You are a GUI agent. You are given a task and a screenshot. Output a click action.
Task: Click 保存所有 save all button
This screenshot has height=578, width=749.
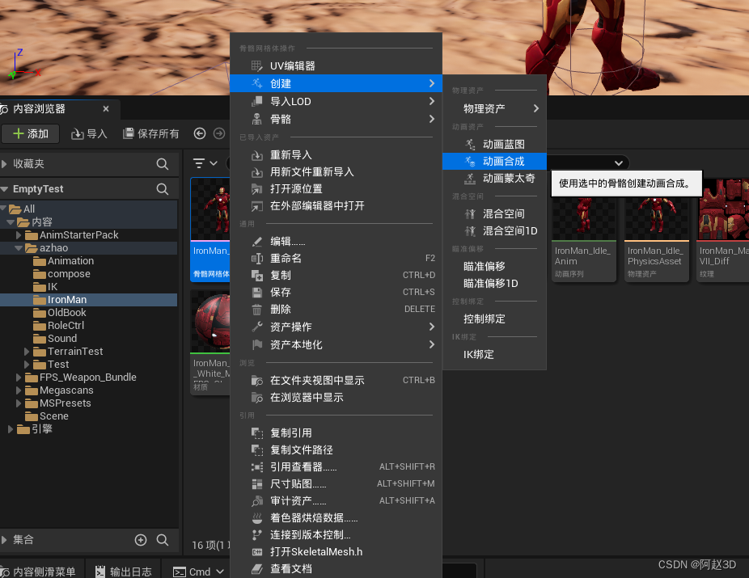coord(151,133)
